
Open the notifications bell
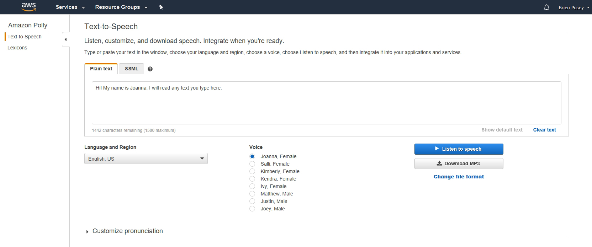click(546, 7)
